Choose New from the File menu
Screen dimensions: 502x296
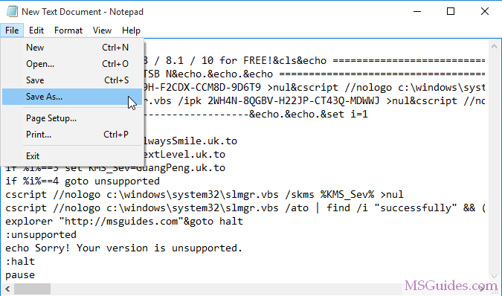point(72,48)
